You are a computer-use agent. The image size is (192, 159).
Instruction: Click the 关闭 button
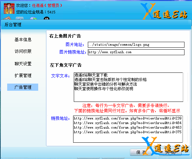tap(170, 152)
